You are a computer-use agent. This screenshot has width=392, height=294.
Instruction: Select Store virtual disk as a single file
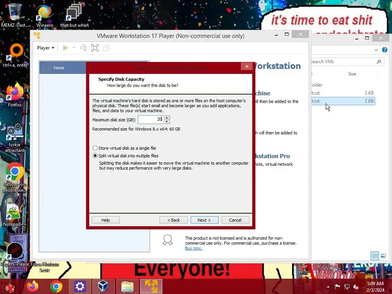(x=124, y=148)
